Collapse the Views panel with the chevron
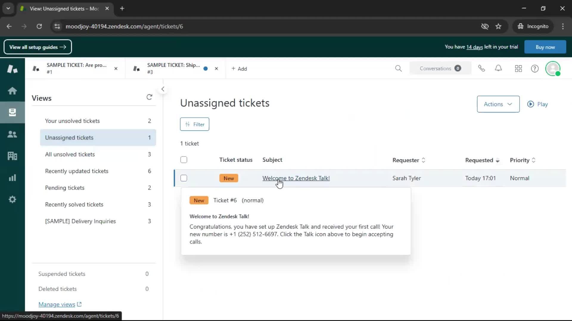Screen dimensions: 572x321 (163, 89)
